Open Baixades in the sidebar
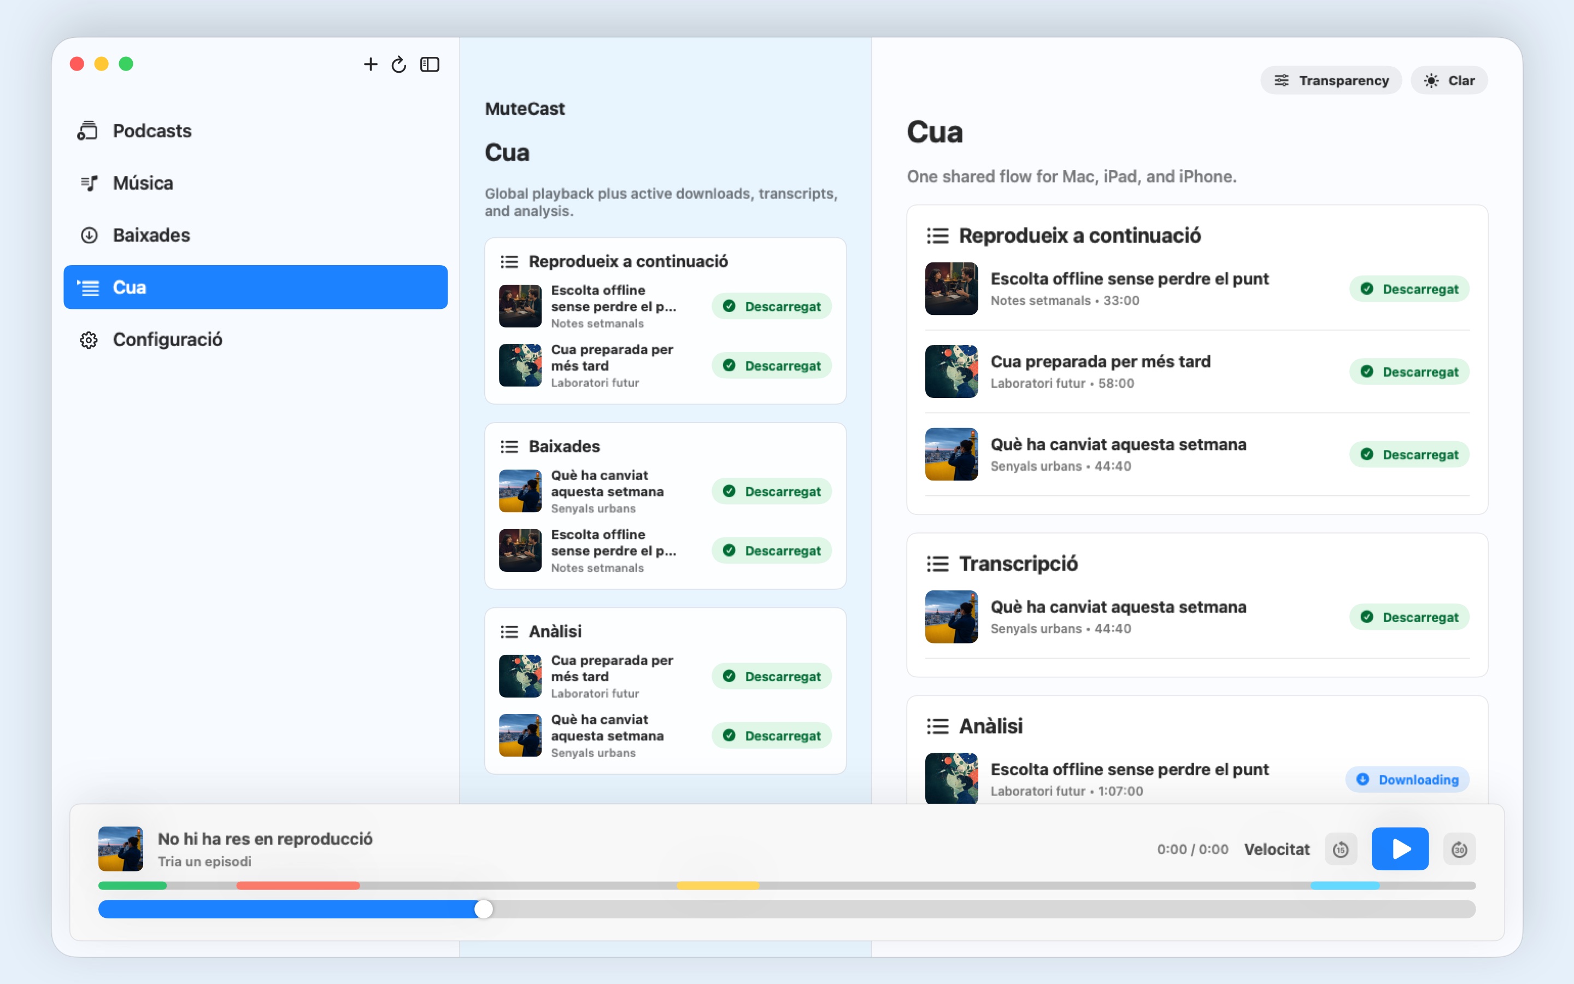This screenshot has width=1574, height=984. coord(256,235)
